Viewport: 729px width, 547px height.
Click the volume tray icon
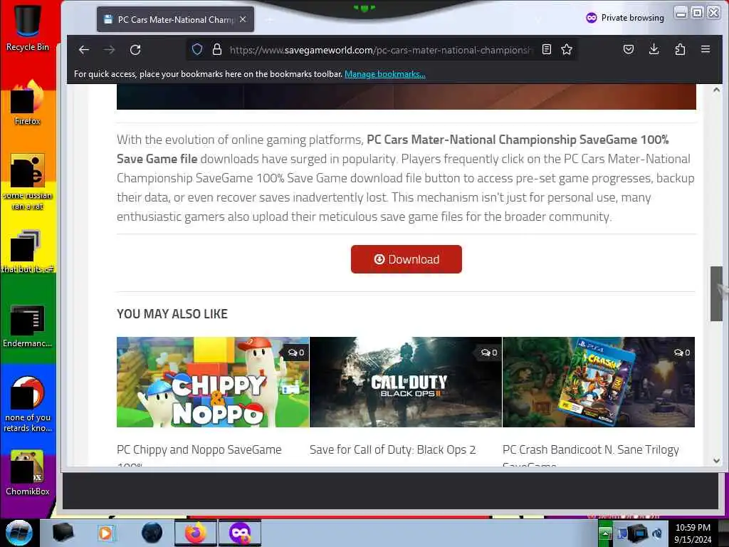coord(657,533)
